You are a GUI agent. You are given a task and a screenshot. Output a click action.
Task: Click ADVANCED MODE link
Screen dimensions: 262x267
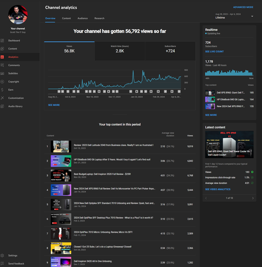coord(243,7)
